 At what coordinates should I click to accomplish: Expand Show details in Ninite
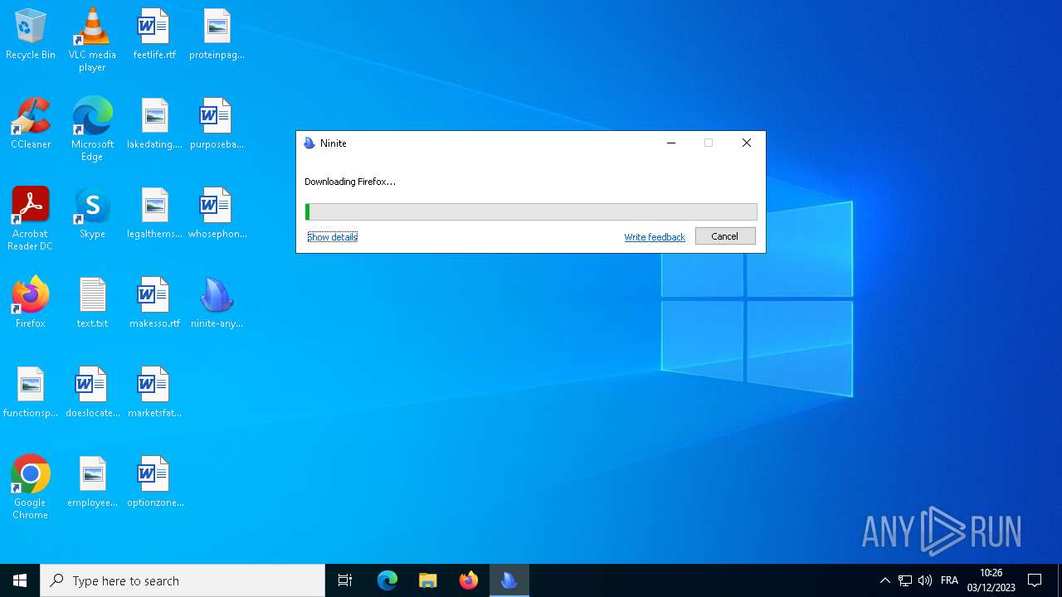(332, 236)
